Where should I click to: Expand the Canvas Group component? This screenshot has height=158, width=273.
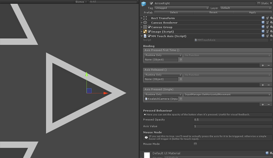[142, 27]
